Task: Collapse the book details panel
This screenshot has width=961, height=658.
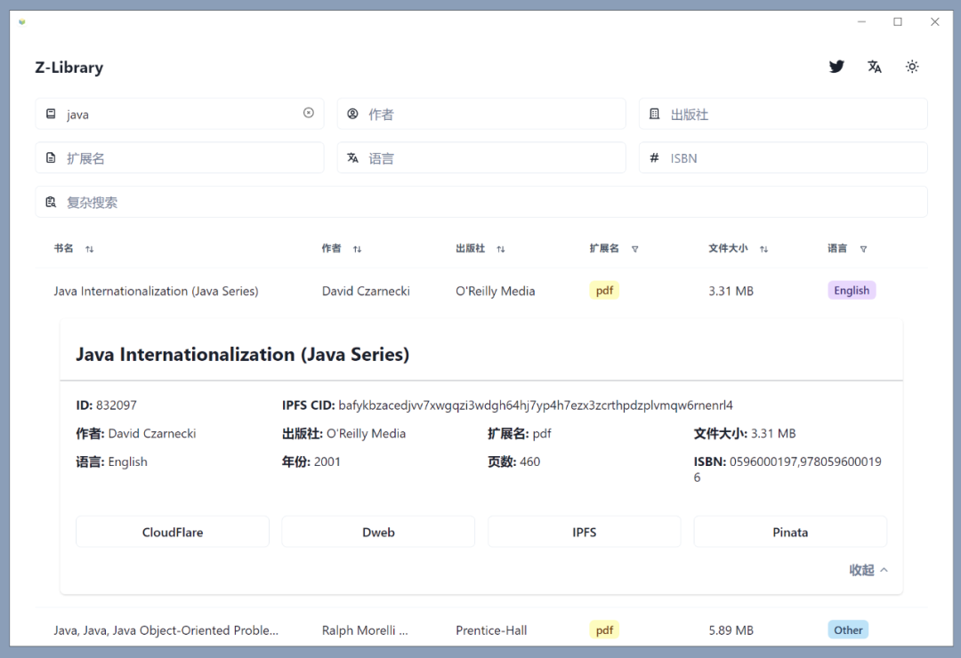Action: click(868, 570)
